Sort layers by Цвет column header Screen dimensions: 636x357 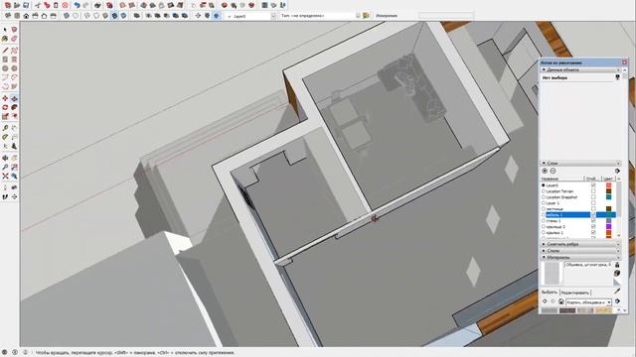[x=608, y=178]
